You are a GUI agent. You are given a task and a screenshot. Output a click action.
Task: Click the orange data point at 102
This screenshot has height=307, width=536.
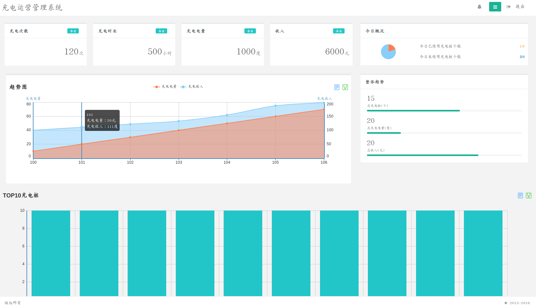click(x=130, y=137)
